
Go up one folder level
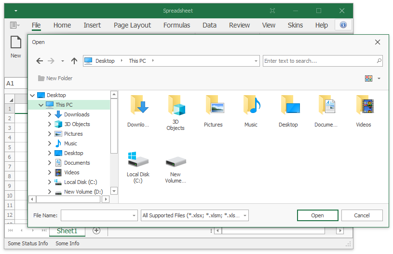click(74, 61)
